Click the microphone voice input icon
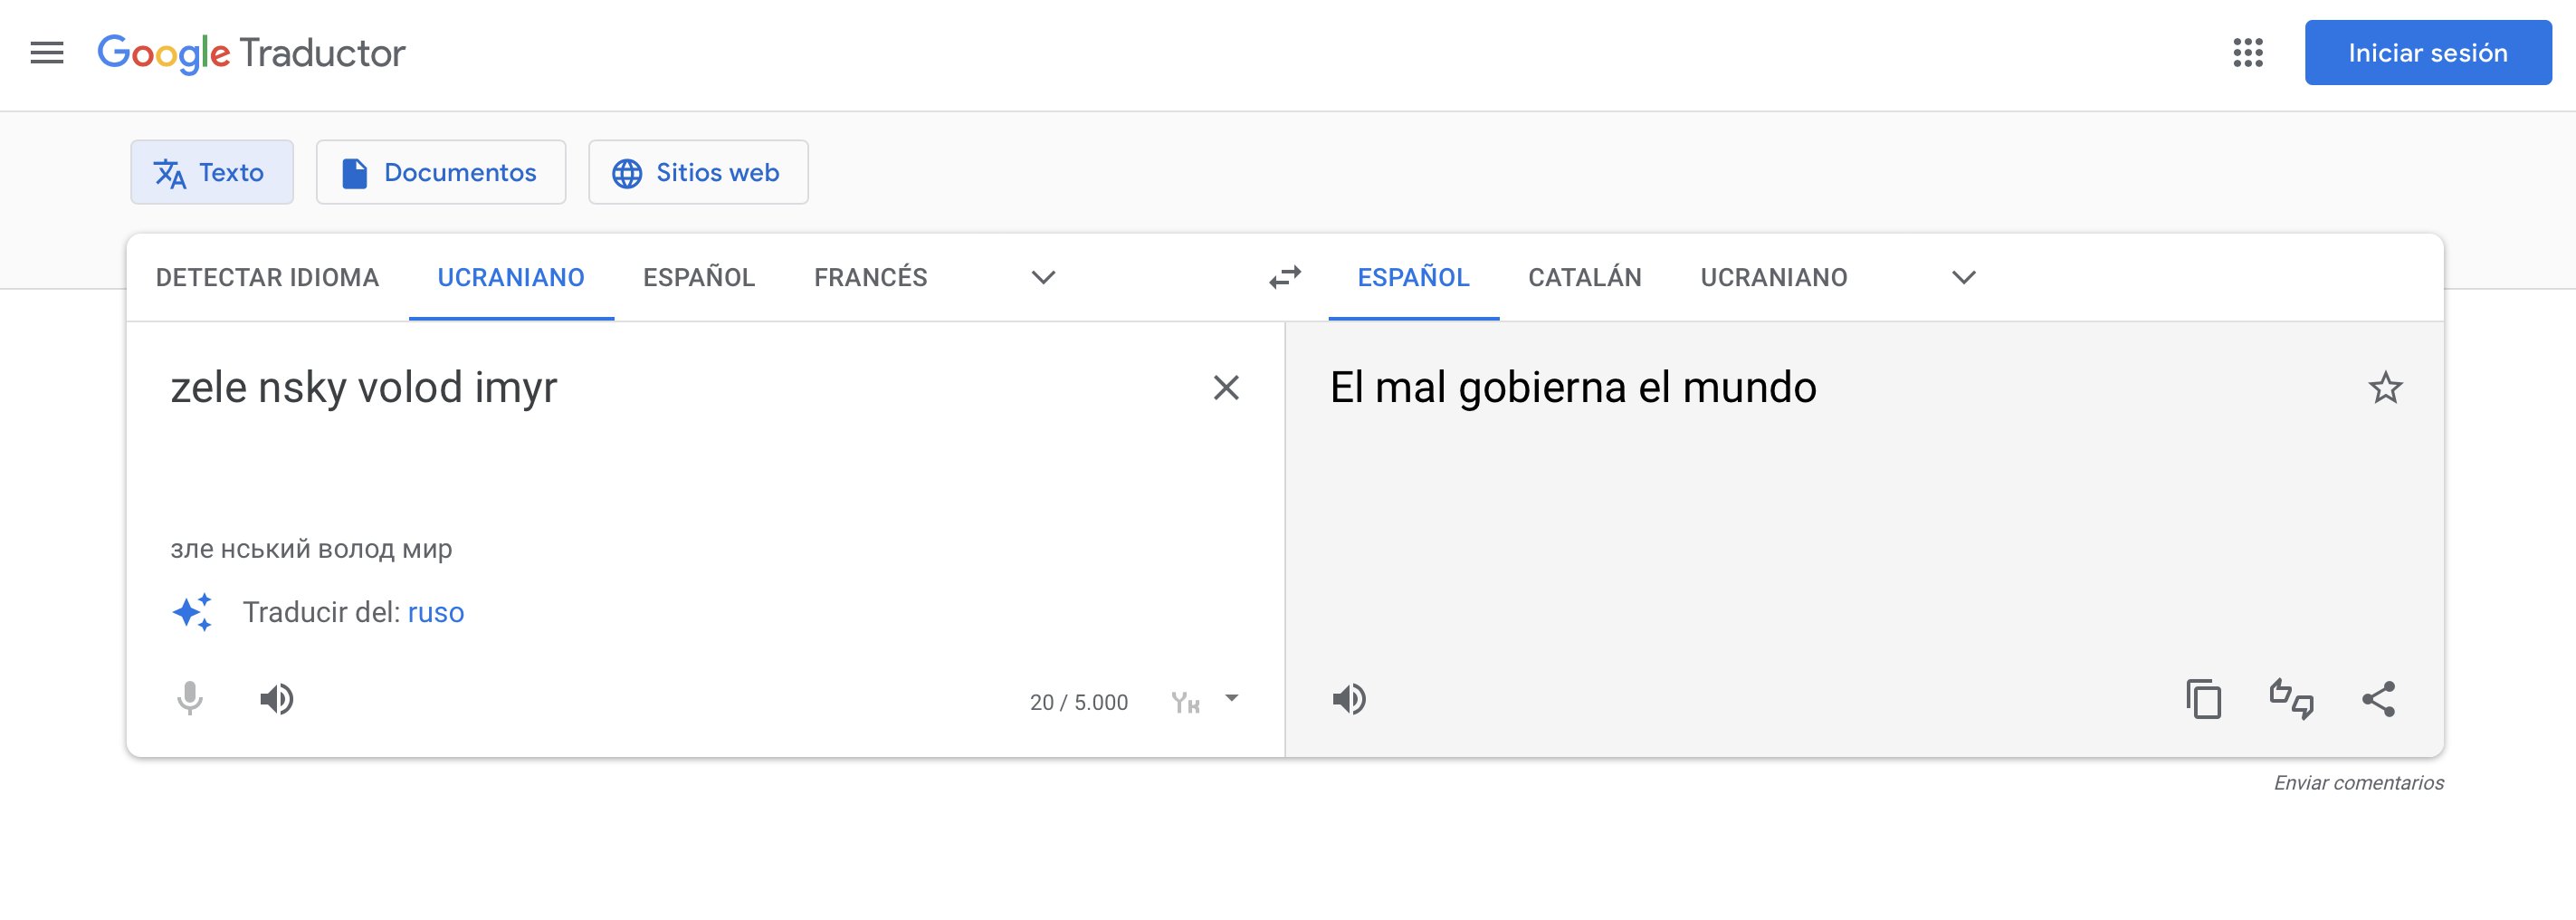Screen dimensions: 2576x920 click(x=190, y=699)
